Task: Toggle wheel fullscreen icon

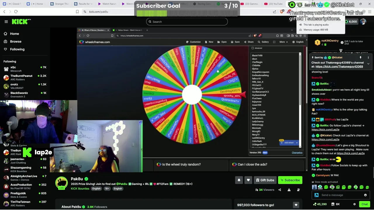Action: (x=274, y=42)
